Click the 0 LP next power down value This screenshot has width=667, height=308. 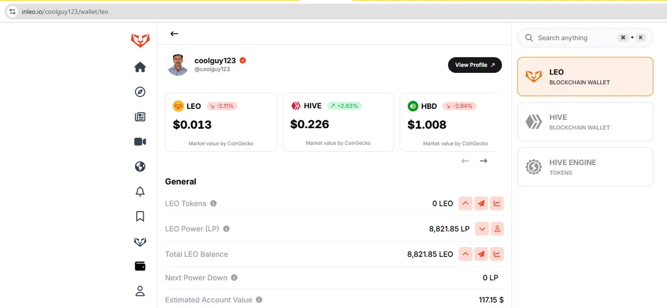click(490, 278)
